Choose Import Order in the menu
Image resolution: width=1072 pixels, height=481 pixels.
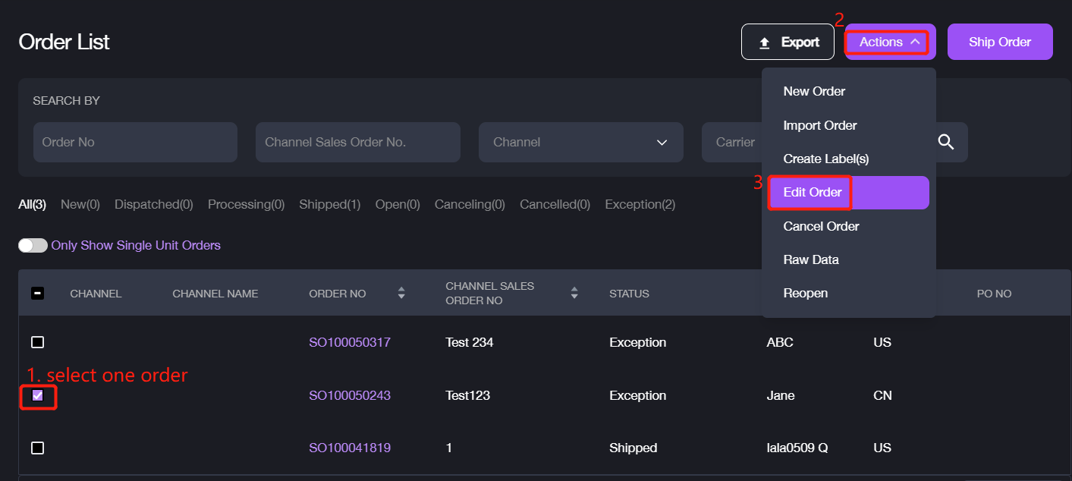819,125
